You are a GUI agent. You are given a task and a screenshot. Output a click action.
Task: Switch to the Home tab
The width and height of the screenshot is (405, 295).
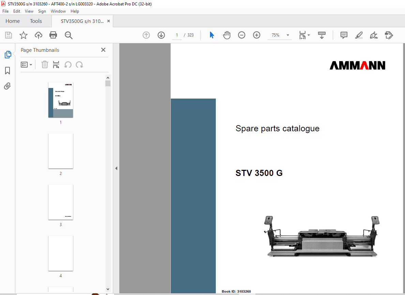click(13, 21)
